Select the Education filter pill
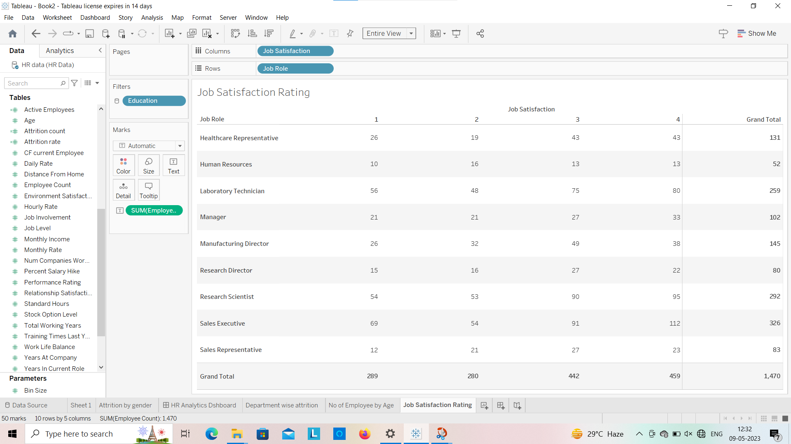 click(x=154, y=101)
